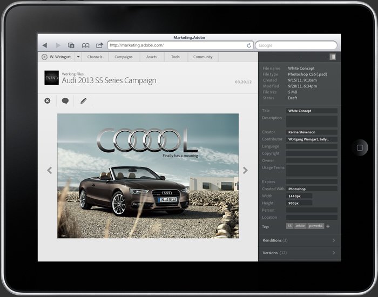The image size is (378, 297).
Task: Click the Google search field
Action: (x=296, y=45)
